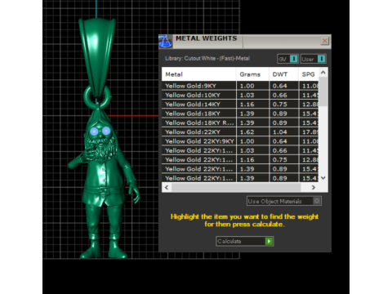Click the 0.66 DWT value for 10KY
This screenshot has height=294, width=392.
[x=279, y=95]
